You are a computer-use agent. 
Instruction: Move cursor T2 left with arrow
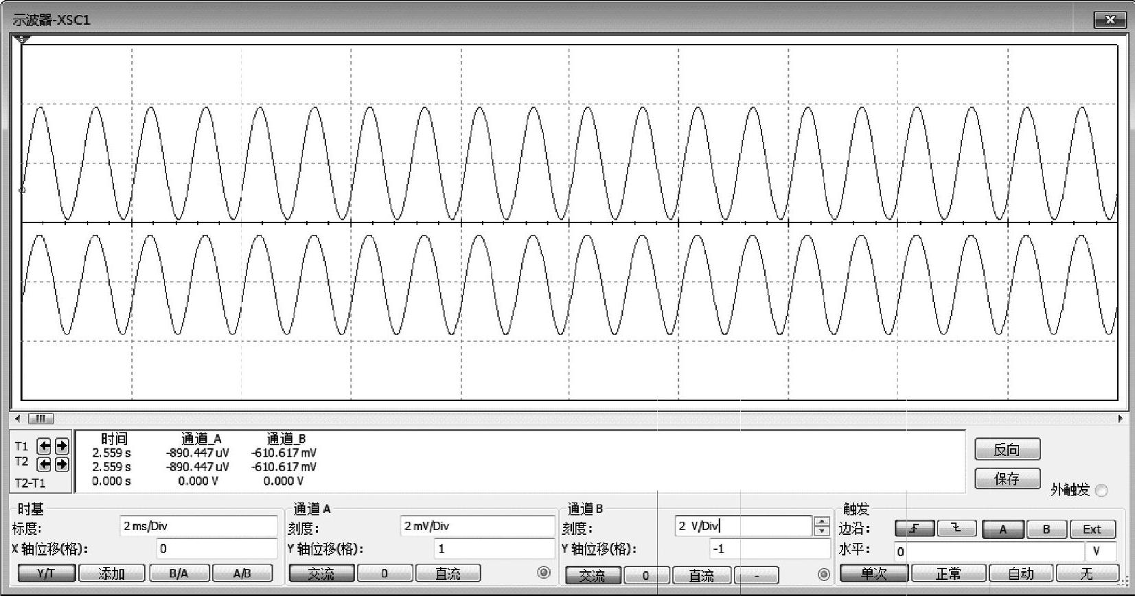tap(44, 464)
